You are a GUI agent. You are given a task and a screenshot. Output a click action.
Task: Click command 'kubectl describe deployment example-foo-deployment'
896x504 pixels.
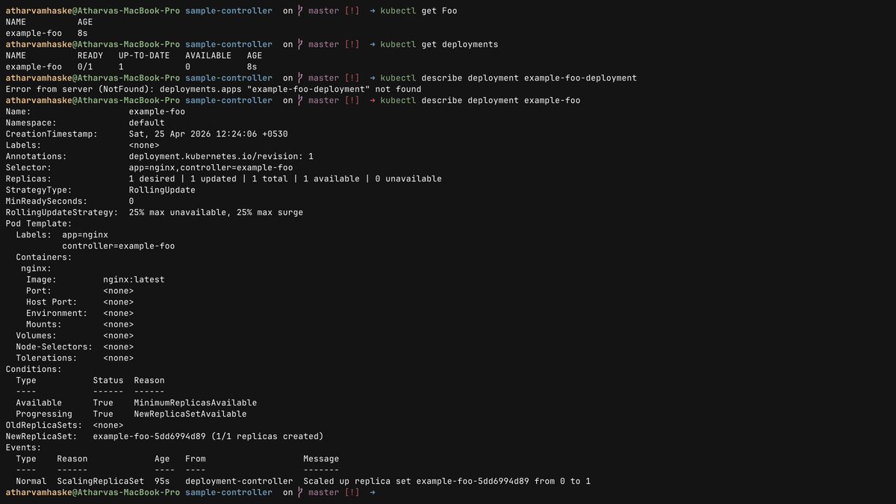[x=508, y=78]
